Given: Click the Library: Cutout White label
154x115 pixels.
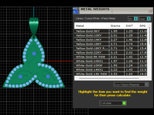Looking at the screenshot, I should tap(96, 19).
